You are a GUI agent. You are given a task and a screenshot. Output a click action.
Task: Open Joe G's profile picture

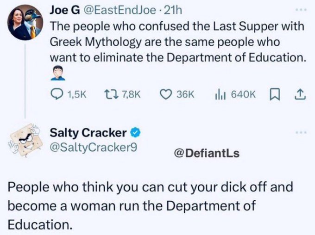tap(25, 22)
